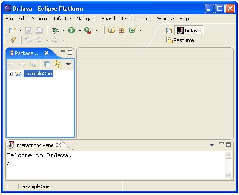Open the Interactions Pane view menu triangle
This screenshot has width=239, height=195.
(x=212, y=145)
